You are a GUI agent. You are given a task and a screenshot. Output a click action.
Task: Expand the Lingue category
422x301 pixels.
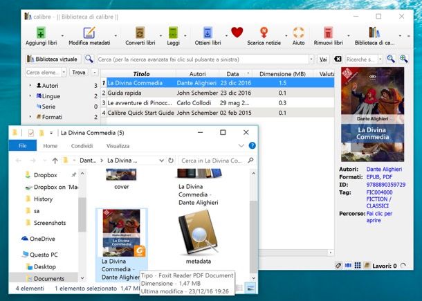click(30, 95)
